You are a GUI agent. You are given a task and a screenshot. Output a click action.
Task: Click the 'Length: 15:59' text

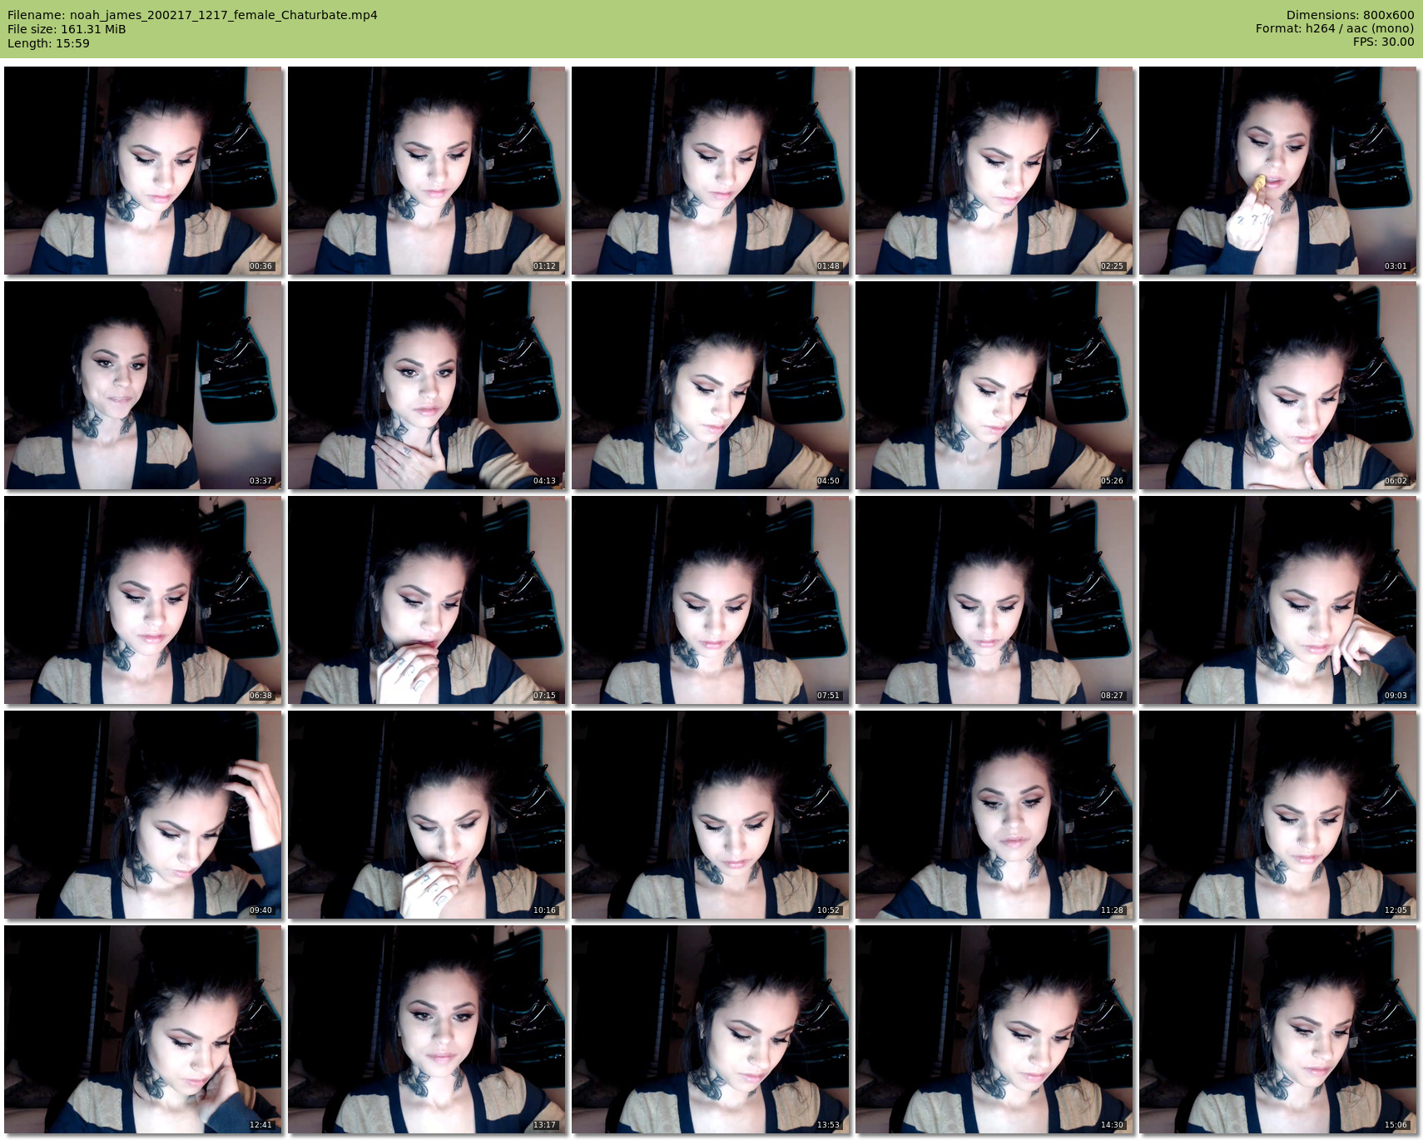click(x=48, y=43)
